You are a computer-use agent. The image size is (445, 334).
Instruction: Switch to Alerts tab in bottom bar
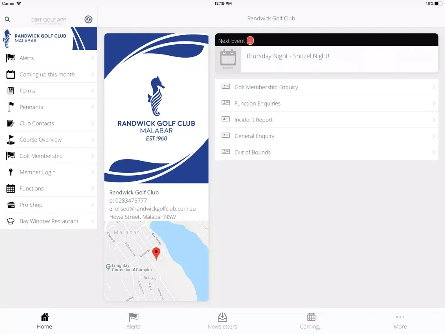pos(134,321)
